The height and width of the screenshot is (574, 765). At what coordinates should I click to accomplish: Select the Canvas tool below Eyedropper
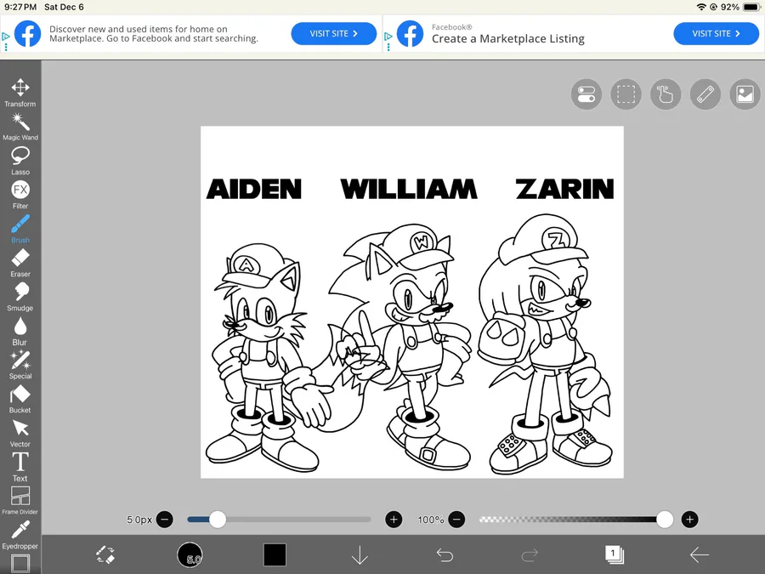[20, 564]
